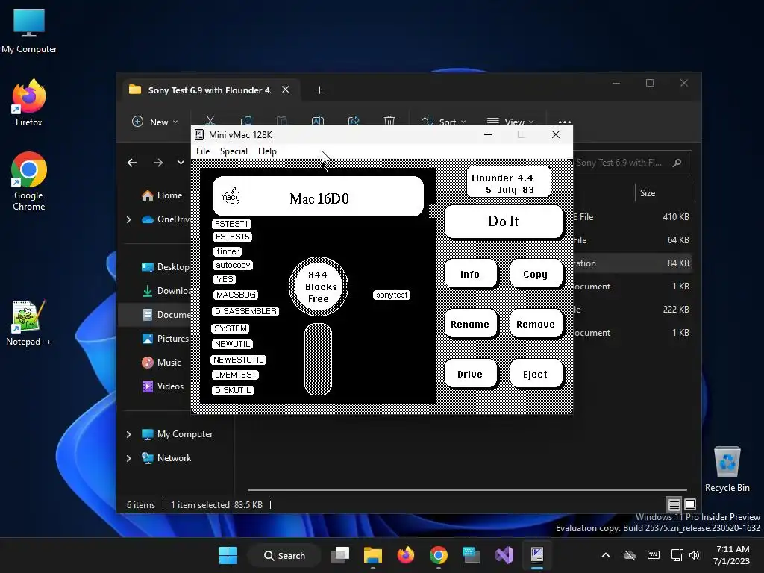Viewport: 764px width, 573px height.
Task: Click the Share icon in File Explorer toolbar
Action: 354,120
